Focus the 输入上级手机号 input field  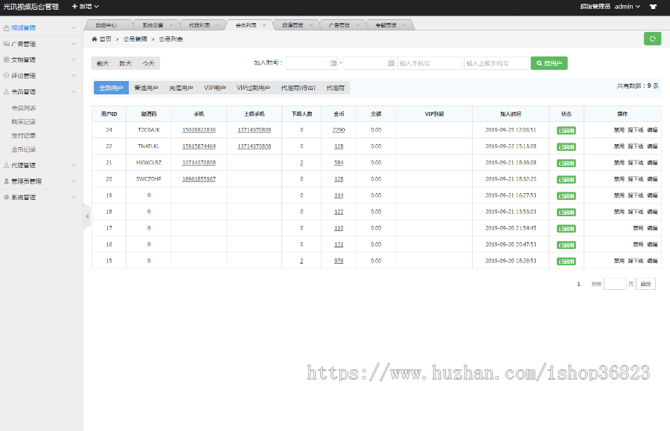click(497, 63)
